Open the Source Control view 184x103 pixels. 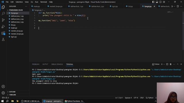click(3, 20)
